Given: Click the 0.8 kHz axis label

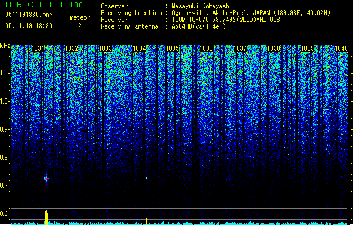Looking at the screenshot, I should pyautogui.click(x=5, y=157).
